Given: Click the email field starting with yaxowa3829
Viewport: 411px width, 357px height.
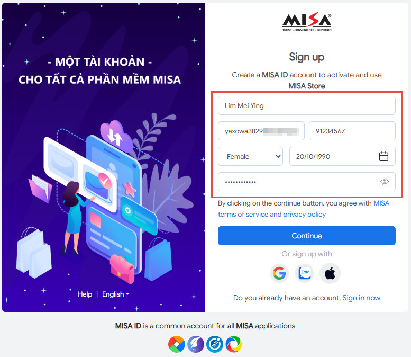Looking at the screenshot, I should [x=261, y=131].
